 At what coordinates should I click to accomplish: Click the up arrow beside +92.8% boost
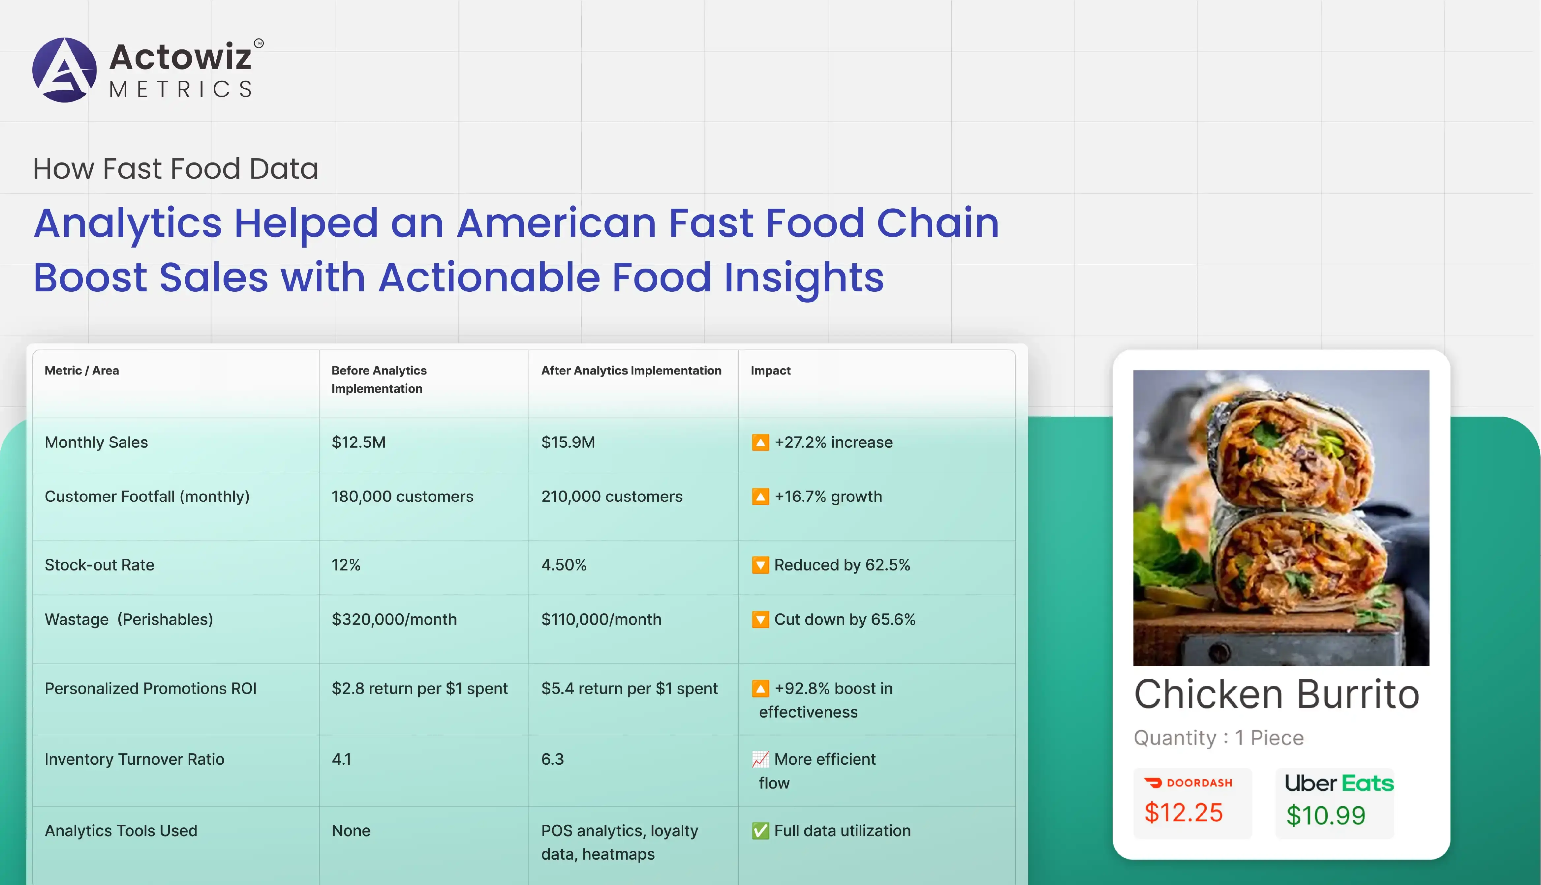click(x=760, y=689)
